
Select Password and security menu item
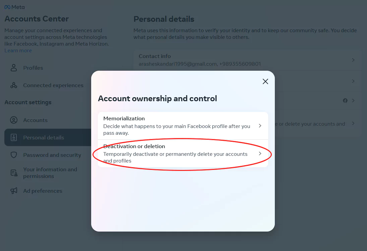click(x=52, y=155)
